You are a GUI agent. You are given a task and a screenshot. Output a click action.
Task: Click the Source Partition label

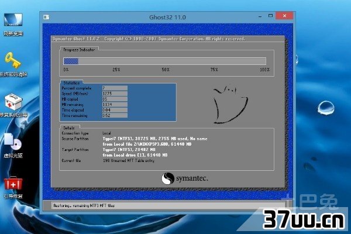75,139
